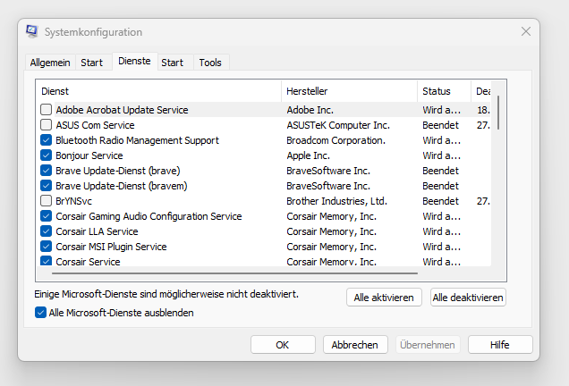Disable the Corsair LLA Service checkbox
The image size is (569, 386).
(47, 231)
